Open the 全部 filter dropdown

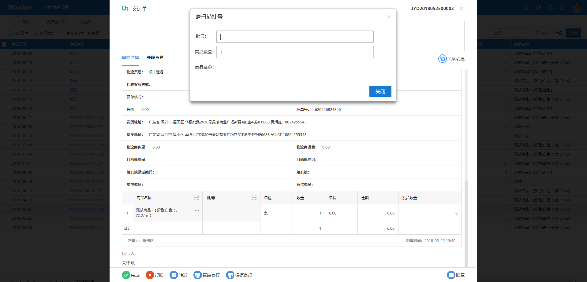click(x=510, y=33)
